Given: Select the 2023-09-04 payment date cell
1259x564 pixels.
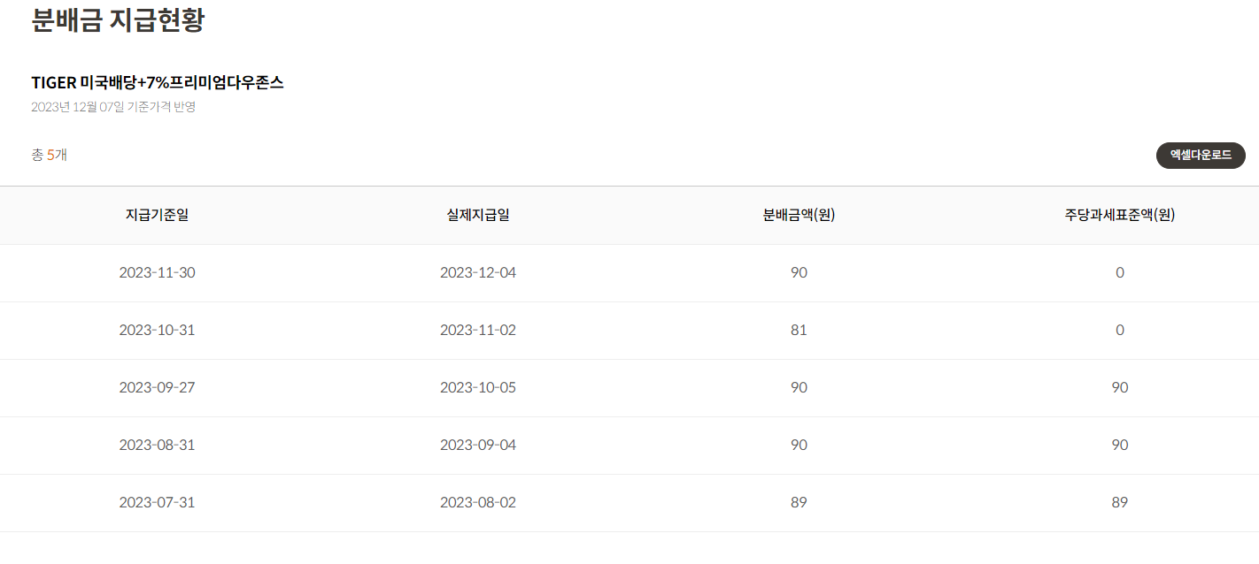Looking at the screenshot, I should [x=478, y=445].
